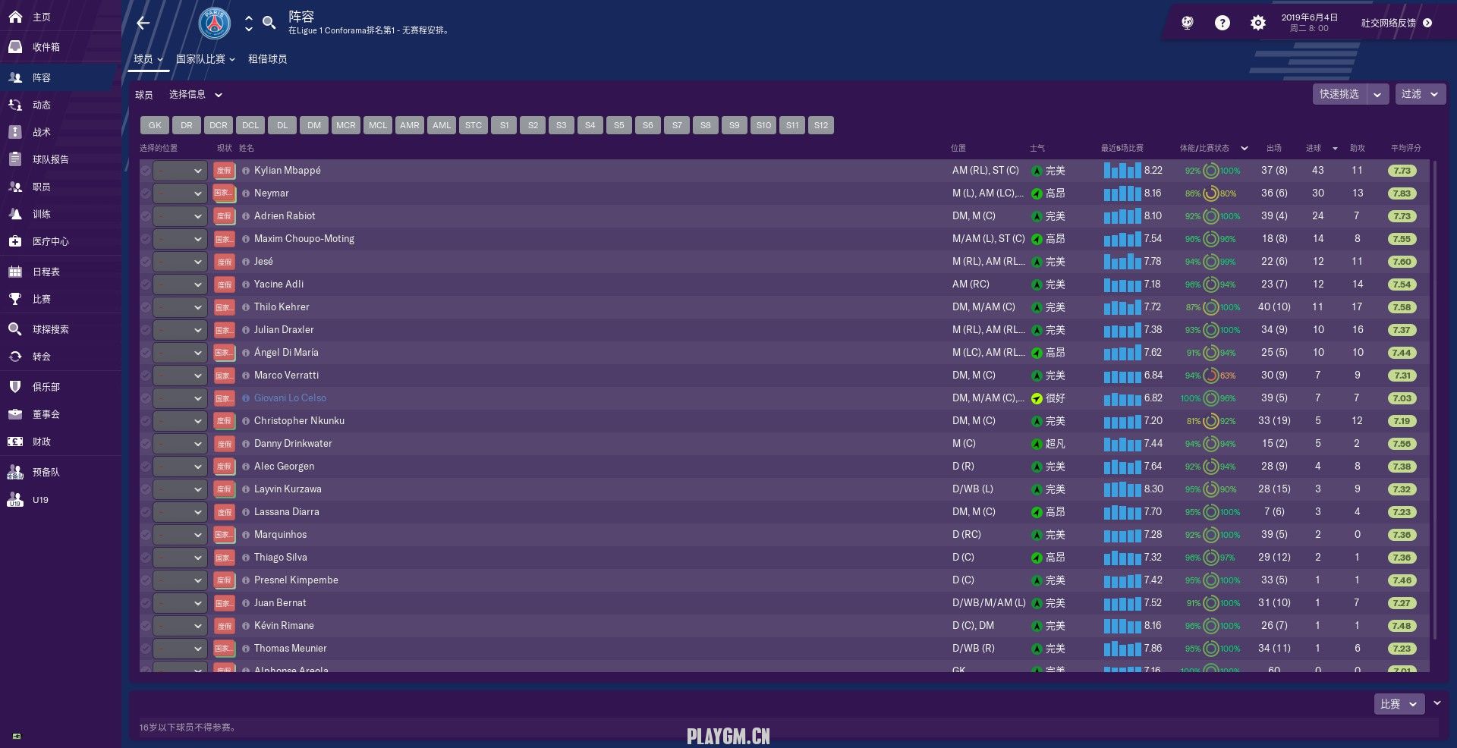The width and height of the screenshot is (1457, 748).
Task: Open Giovani Lo Celso's player link
Action: tap(290, 398)
